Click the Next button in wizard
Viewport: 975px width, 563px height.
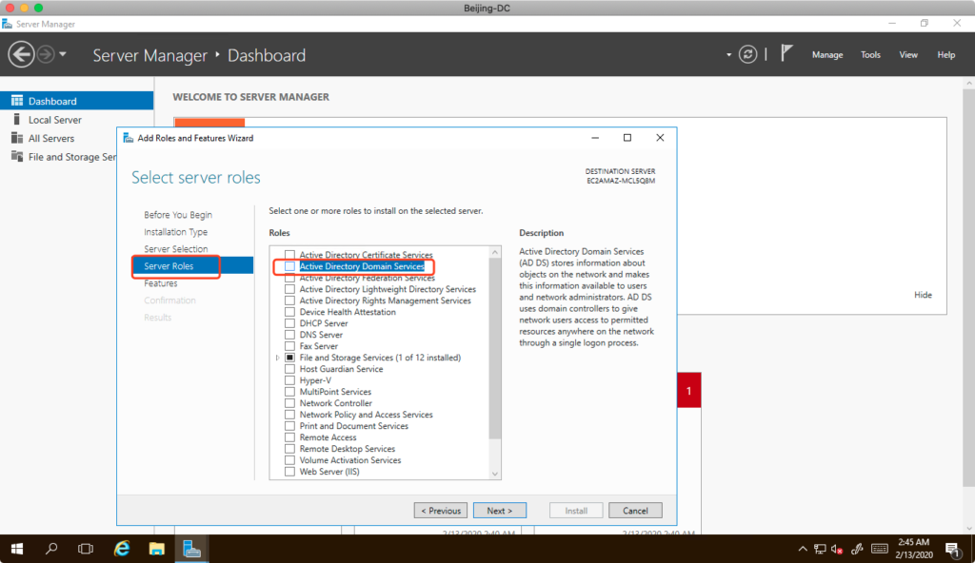pos(499,511)
